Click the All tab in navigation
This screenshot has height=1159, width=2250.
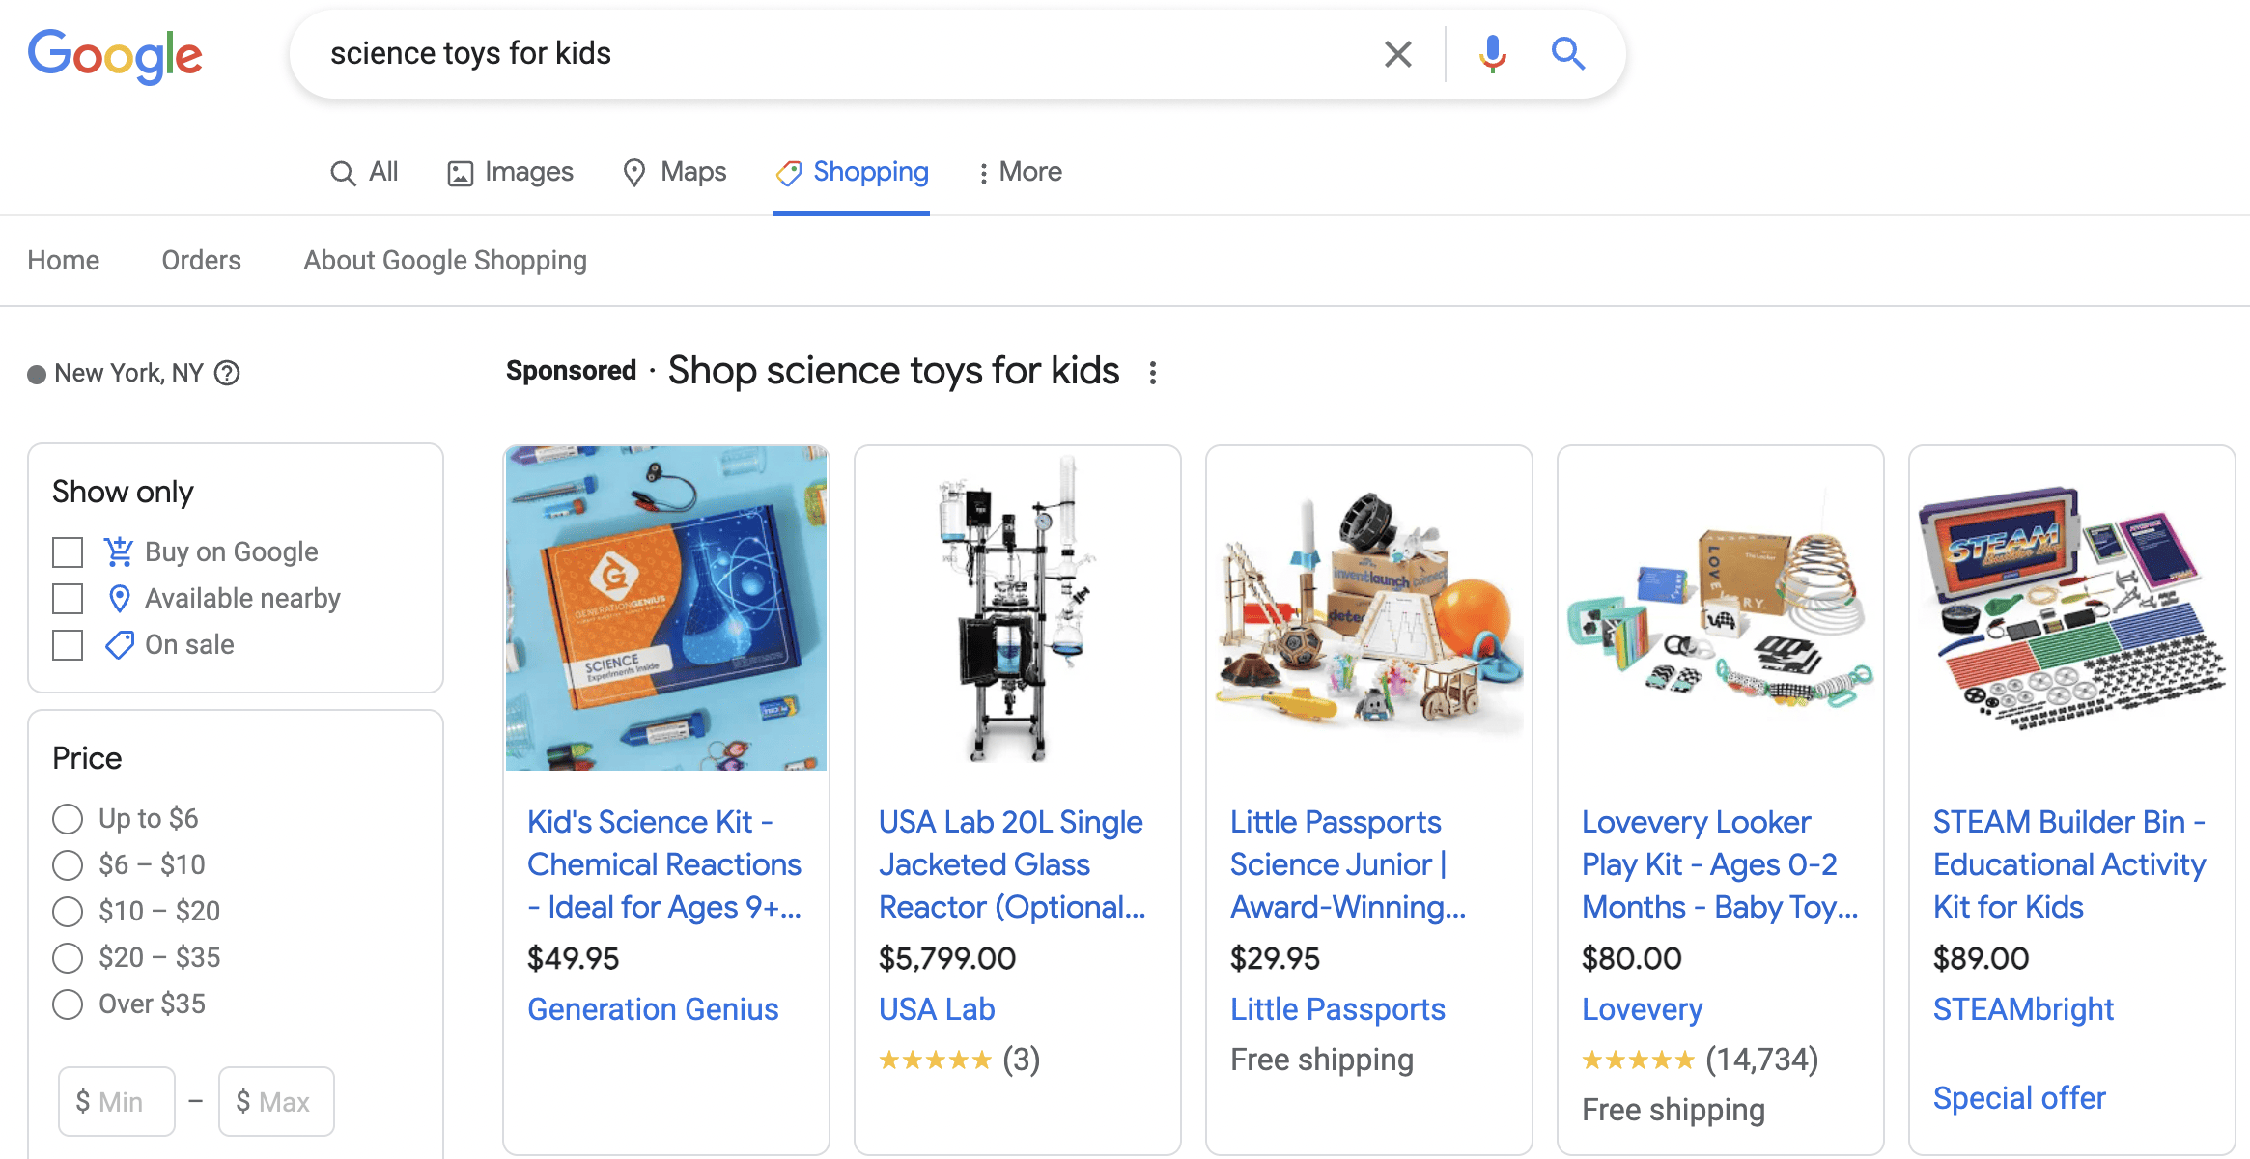pyautogui.click(x=363, y=170)
